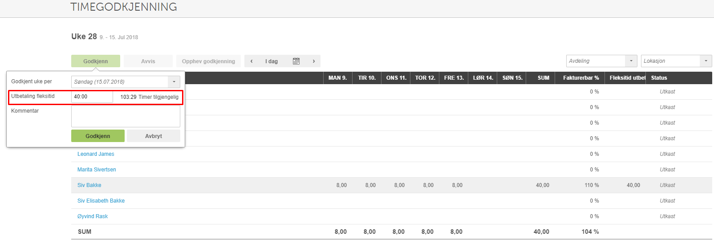Cancel with the Avbryt button
714x240 pixels.
(154, 136)
